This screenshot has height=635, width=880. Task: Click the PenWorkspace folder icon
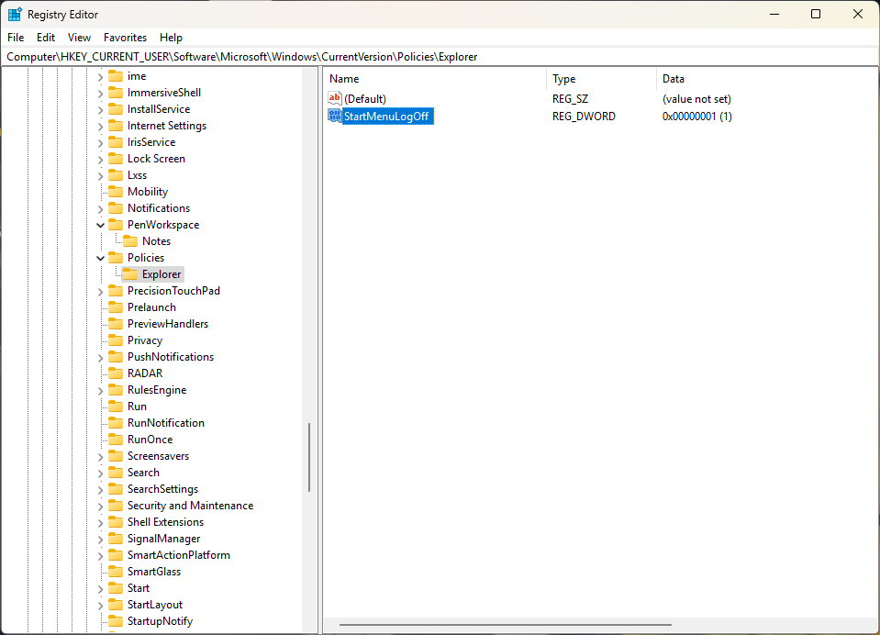(117, 224)
